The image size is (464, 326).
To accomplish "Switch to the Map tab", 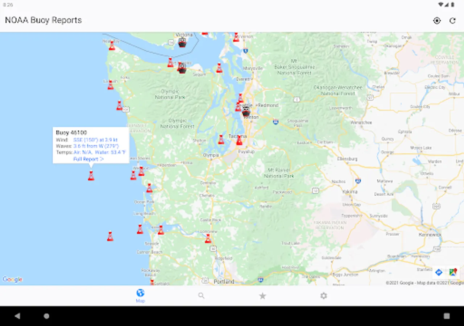I will pyautogui.click(x=140, y=296).
